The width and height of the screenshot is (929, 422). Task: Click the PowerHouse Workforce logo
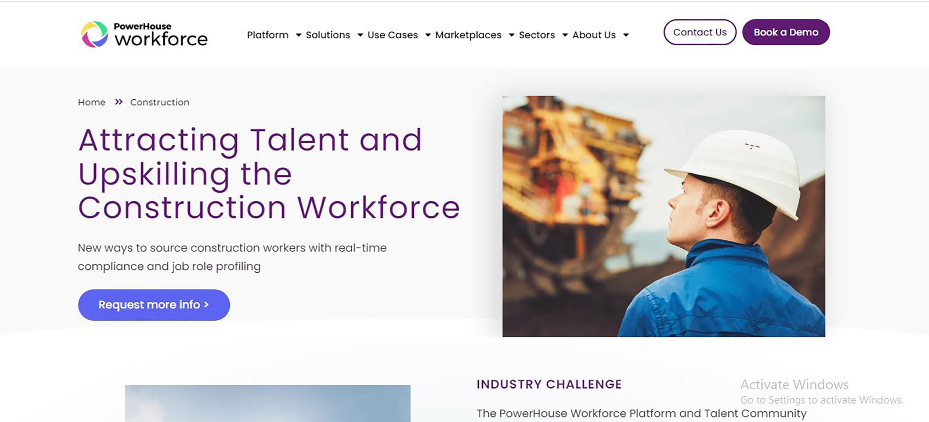pos(144,34)
